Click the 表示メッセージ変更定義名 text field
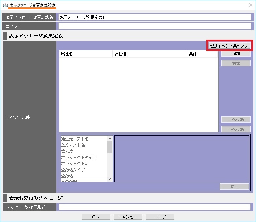The height and width of the screenshot is (222, 256). click(x=155, y=17)
